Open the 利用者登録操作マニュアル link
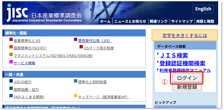This screenshot has width=224, height=110. 185,70
